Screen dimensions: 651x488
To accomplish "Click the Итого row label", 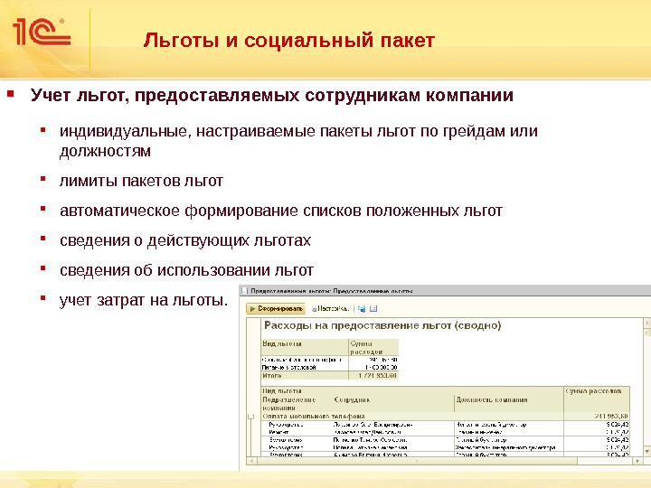I will [x=271, y=376].
